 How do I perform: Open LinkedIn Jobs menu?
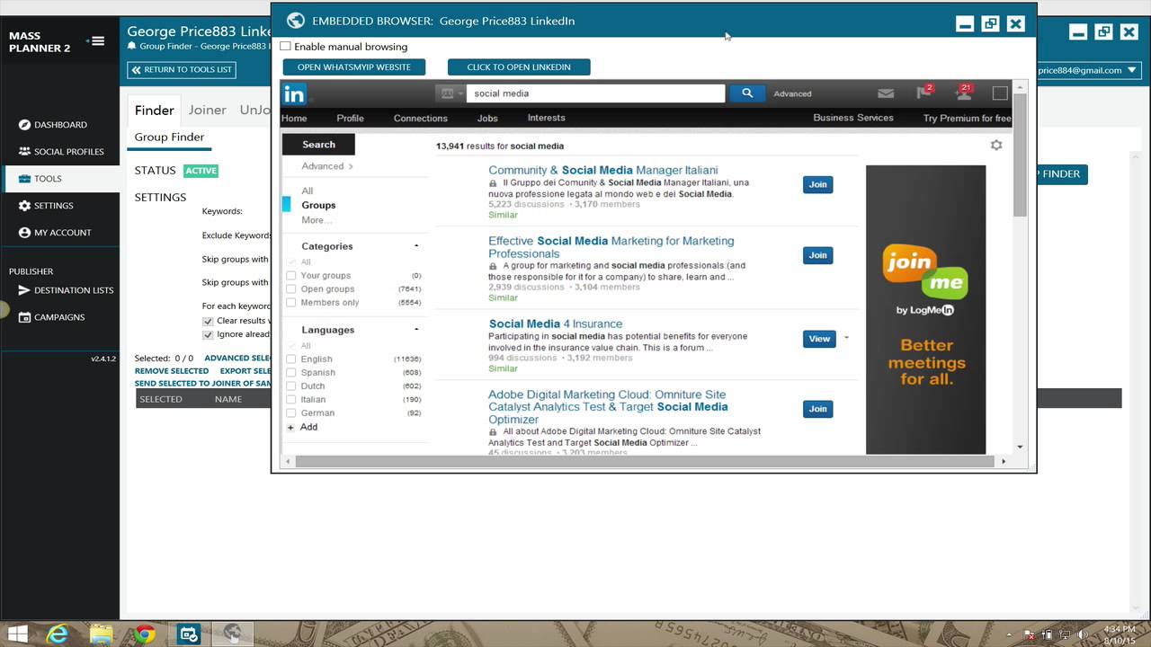pos(487,118)
